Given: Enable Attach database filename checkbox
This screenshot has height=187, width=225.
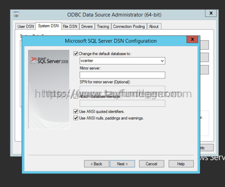Looking at the screenshot, I should tap(76, 96).
